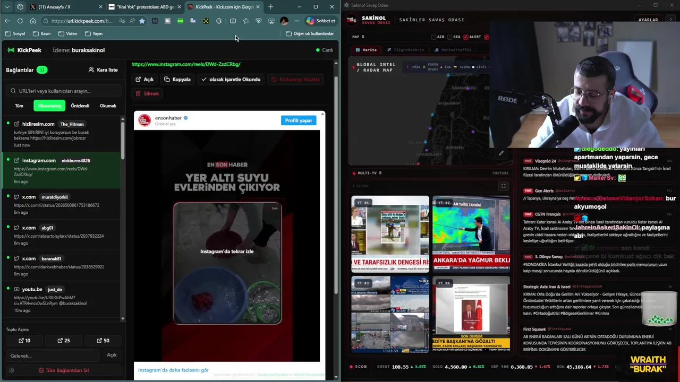Select the Önizlendi filter tab
The width and height of the screenshot is (680, 382).
[x=80, y=106]
